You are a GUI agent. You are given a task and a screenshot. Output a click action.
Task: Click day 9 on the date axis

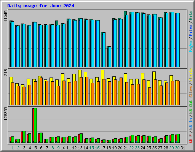pyautogui.click(x=58, y=148)
